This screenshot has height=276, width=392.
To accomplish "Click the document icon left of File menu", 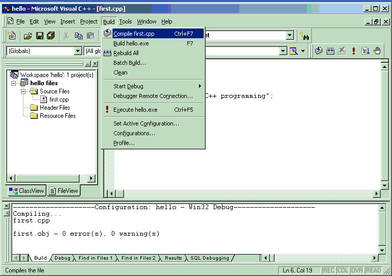I will (11, 21).
